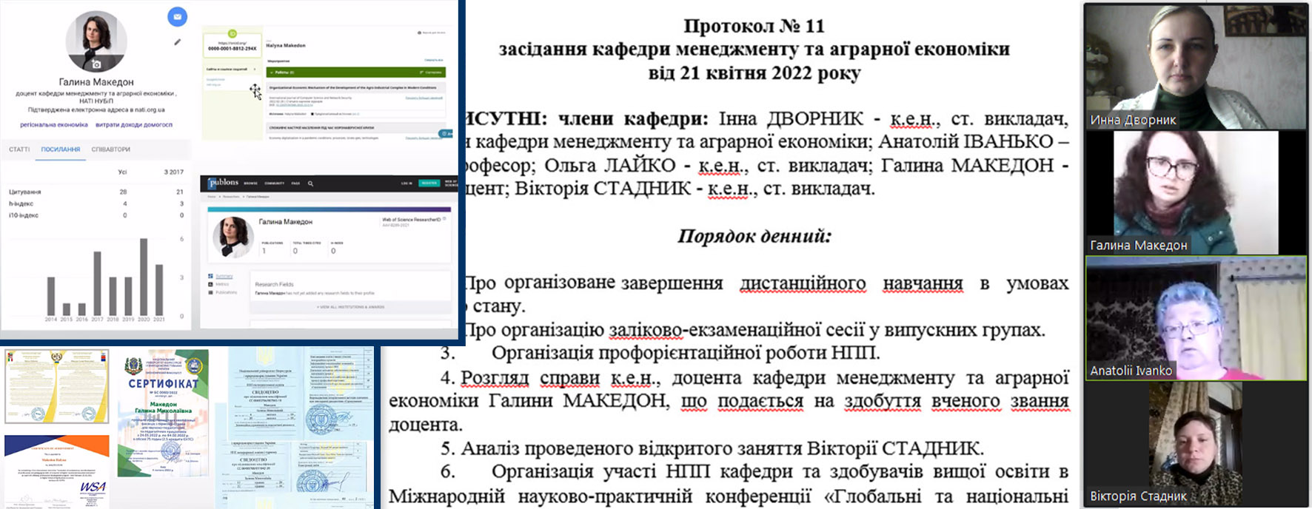This screenshot has width=1312, height=509.
Task: Click the h-індекс row label
Action: [21, 203]
